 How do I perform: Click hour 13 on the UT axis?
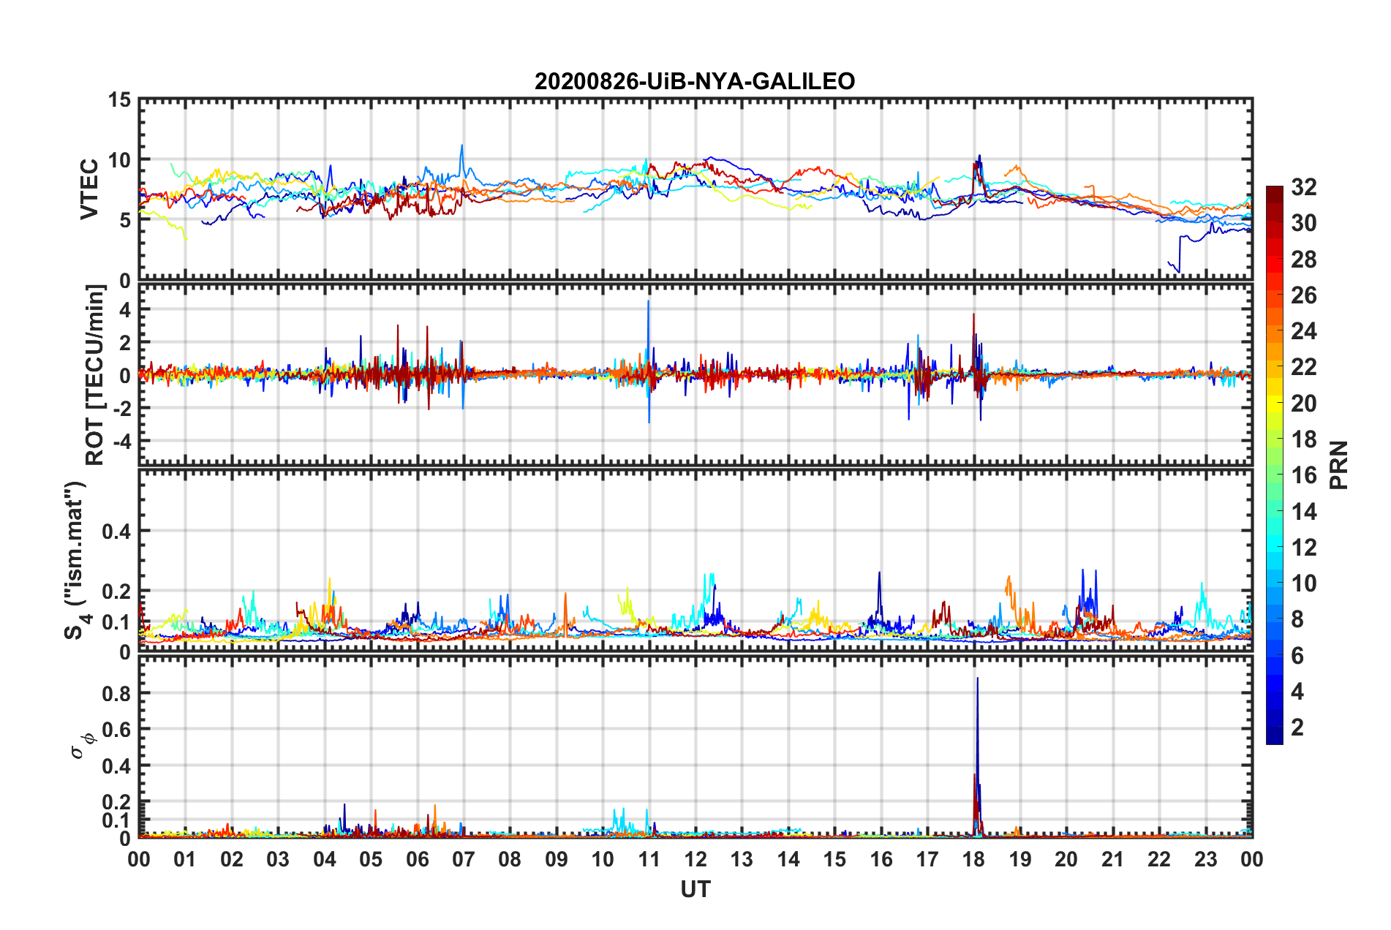pos(742,859)
